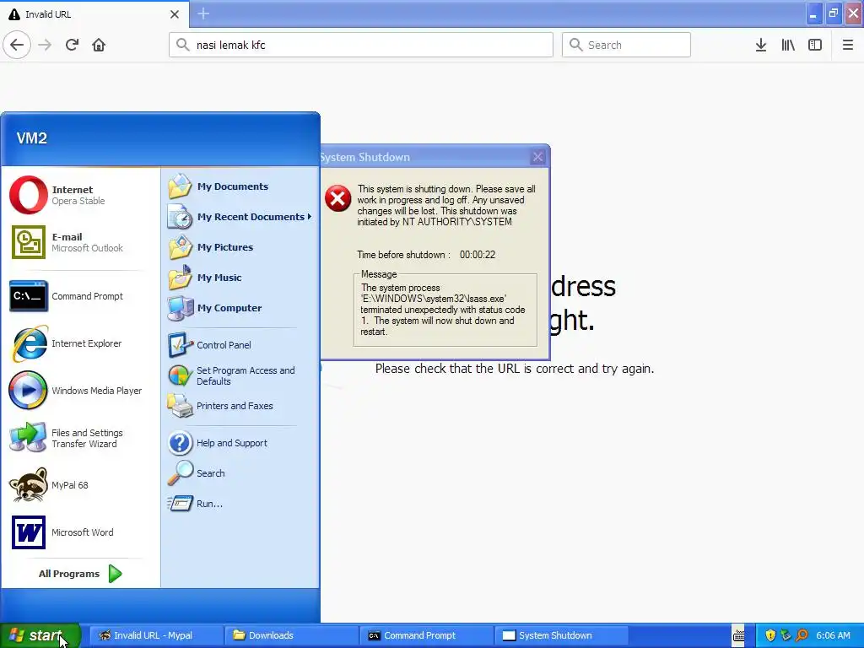Expand My Recent Documents submenu

pyautogui.click(x=240, y=217)
